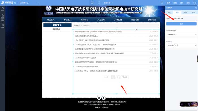Screen dimensions: 198x111
Task: Select the first tab of the panel
Action: point(169,12)
